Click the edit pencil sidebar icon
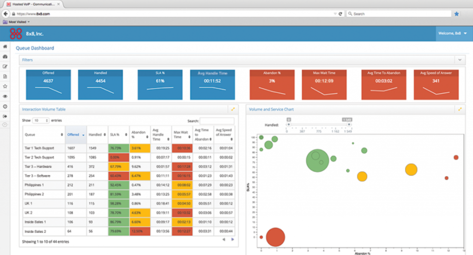The width and height of the screenshot is (473, 255). [5, 67]
